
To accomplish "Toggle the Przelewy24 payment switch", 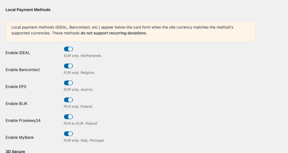I will 68,117.
